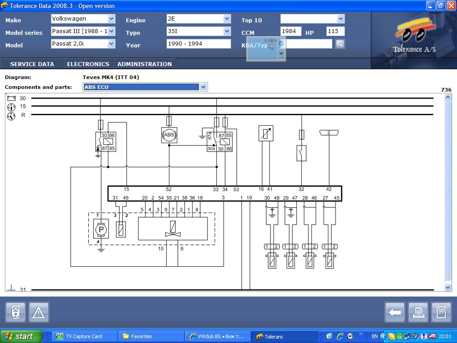The image size is (457, 343).
Task: Open Components and parts dropdown
Action: 203,87
